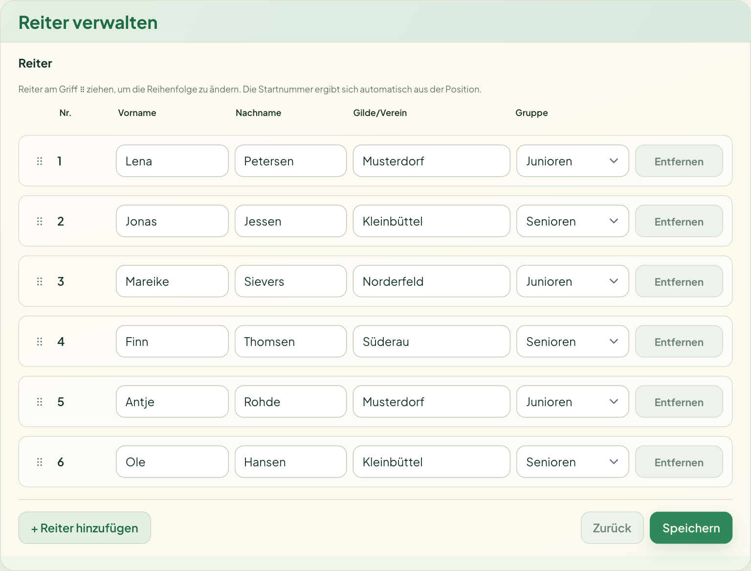
Task: Open the group selector for Mareike Sievers
Action: (x=573, y=281)
